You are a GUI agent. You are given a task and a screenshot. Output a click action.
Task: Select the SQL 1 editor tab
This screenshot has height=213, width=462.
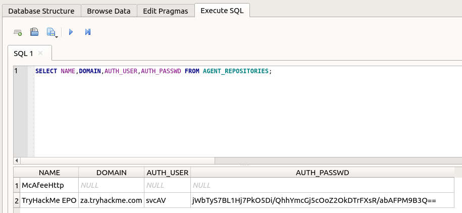point(24,53)
